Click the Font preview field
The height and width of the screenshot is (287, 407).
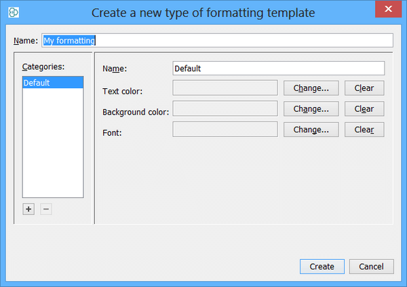[225, 130]
